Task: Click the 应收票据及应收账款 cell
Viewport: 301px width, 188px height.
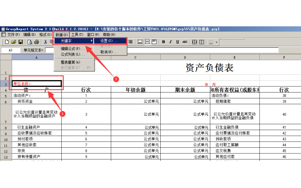Action: pyautogui.click(x=36, y=133)
